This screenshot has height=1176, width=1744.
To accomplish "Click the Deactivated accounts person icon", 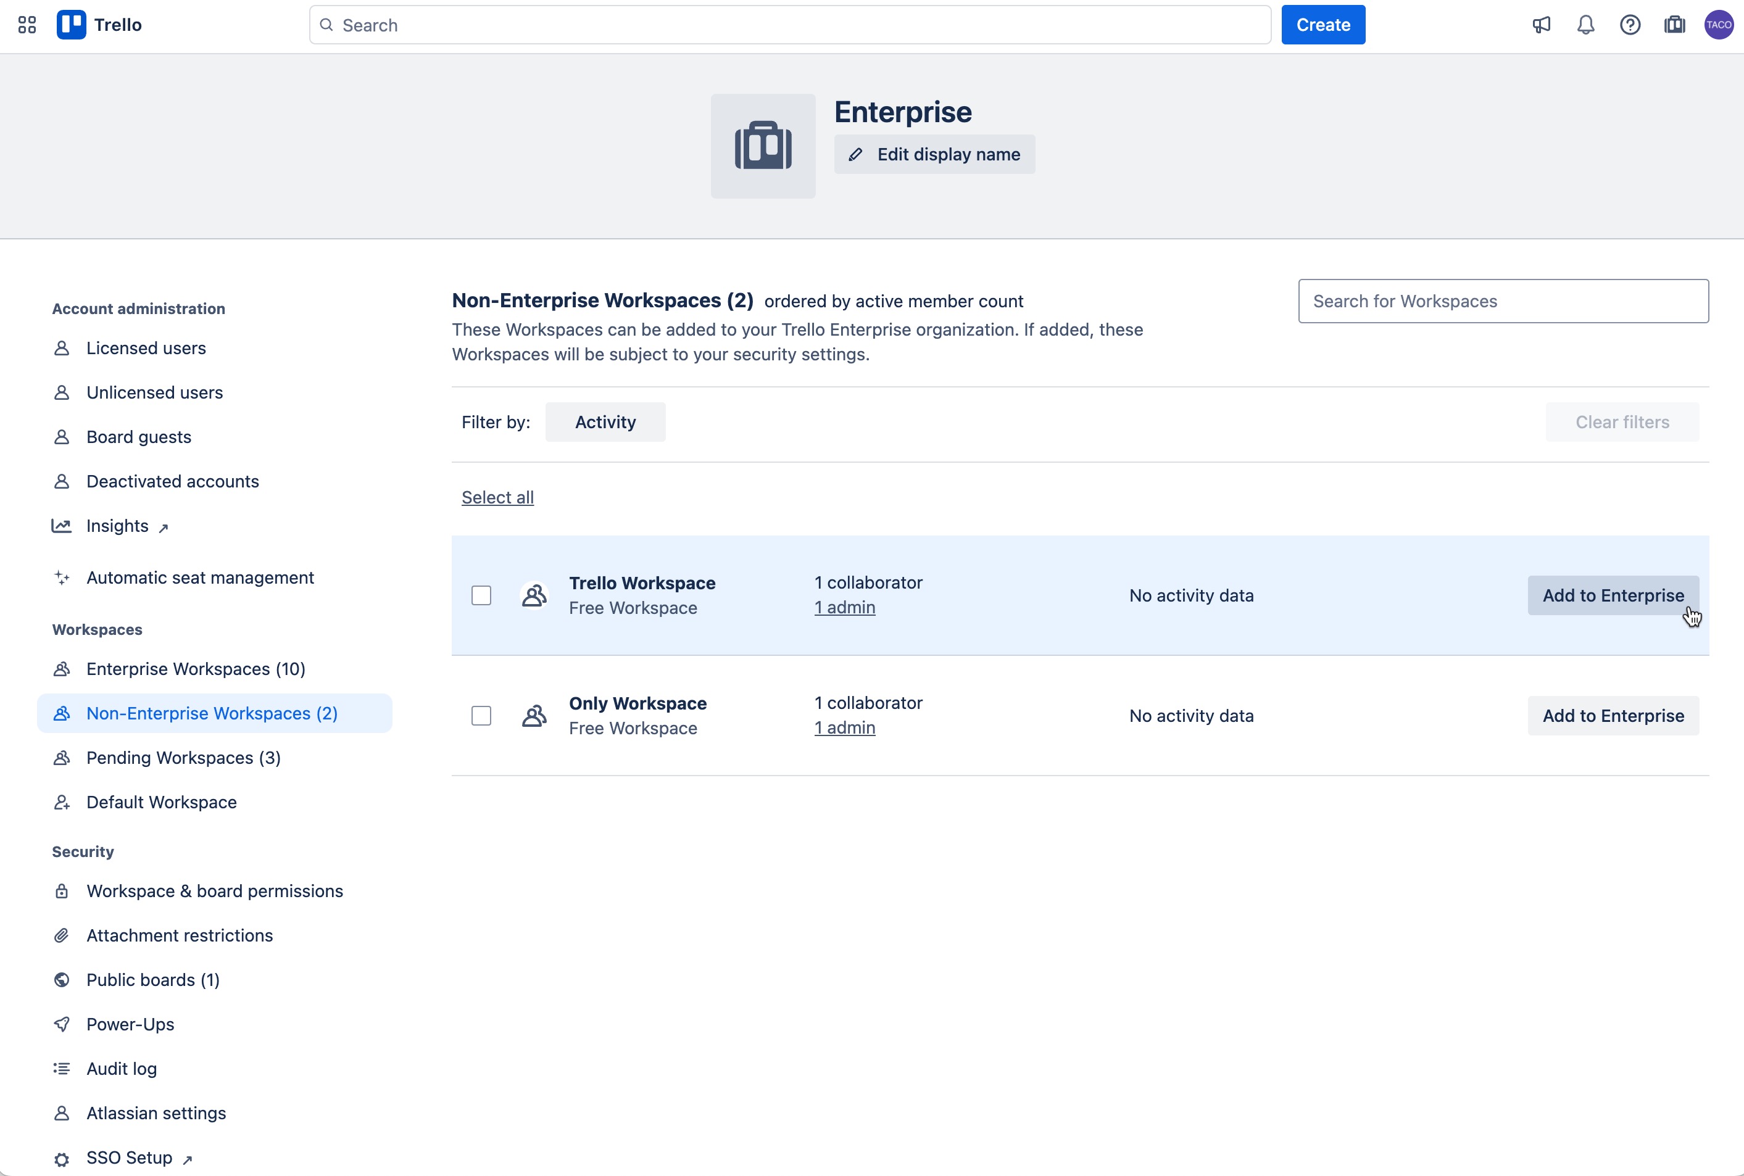I will pyautogui.click(x=62, y=481).
